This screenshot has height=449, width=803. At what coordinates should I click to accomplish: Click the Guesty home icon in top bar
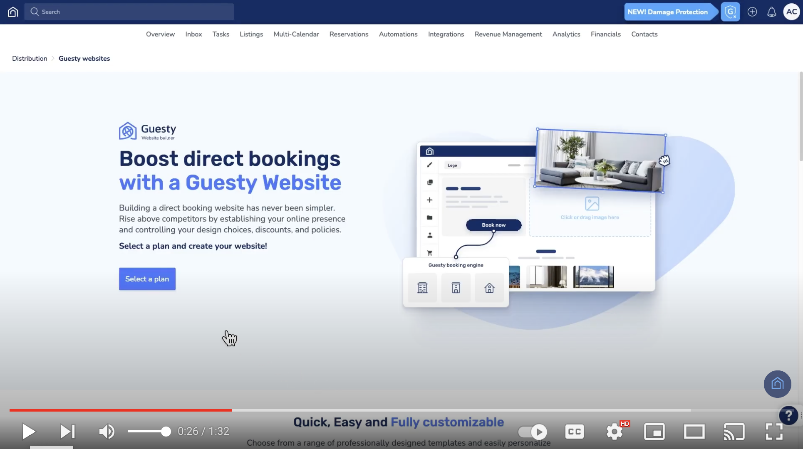pos(13,12)
